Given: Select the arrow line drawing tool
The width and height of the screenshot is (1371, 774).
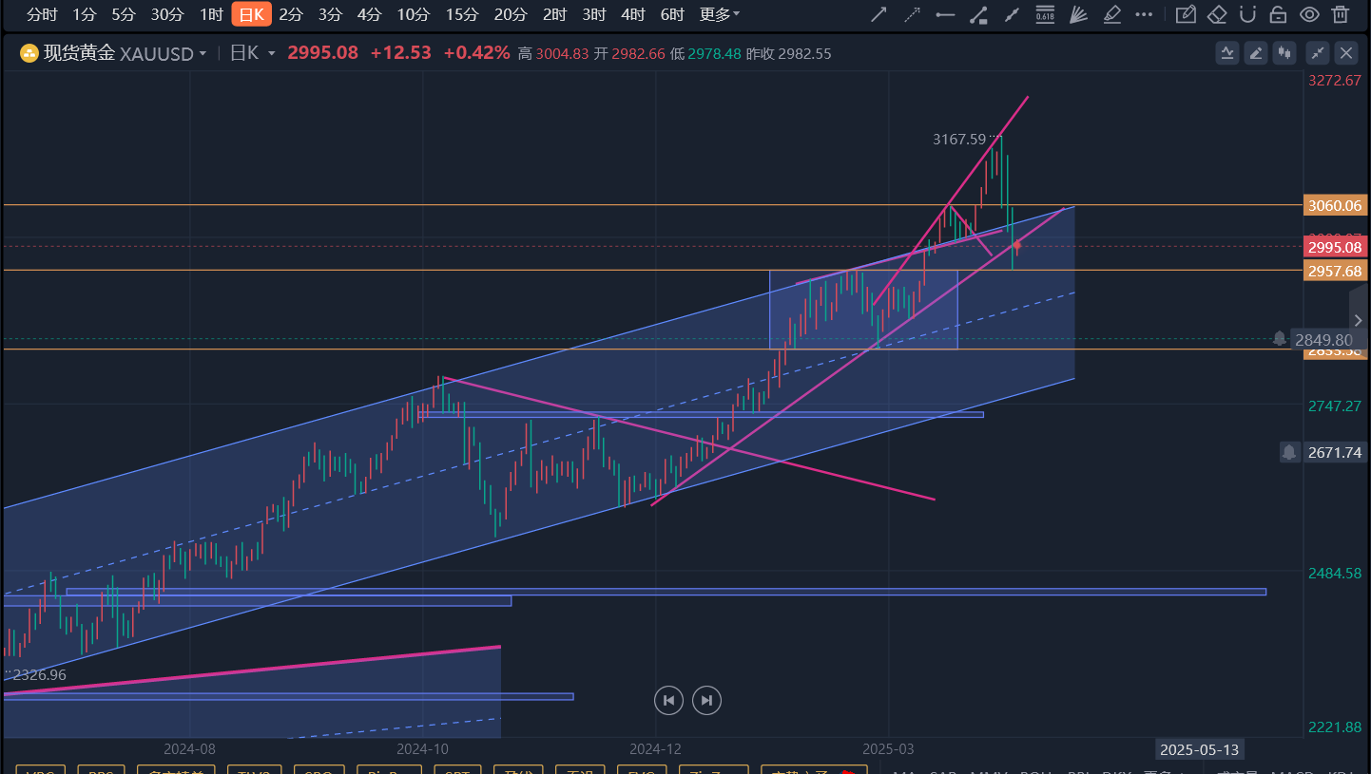Looking at the screenshot, I should click(879, 14).
